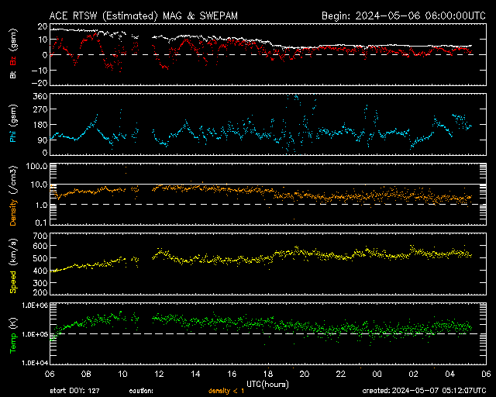Click the 300 tick on Speed axis
496x397 pixels.
pyautogui.click(x=40, y=283)
